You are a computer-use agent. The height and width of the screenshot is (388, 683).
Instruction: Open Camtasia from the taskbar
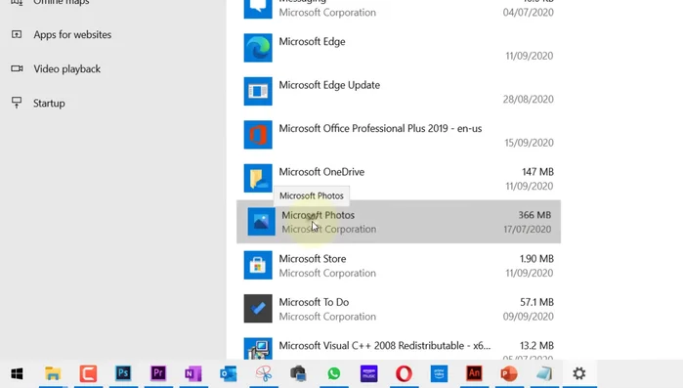pos(88,373)
